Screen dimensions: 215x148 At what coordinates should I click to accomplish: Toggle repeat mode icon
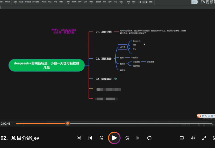(x=149, y=138)
